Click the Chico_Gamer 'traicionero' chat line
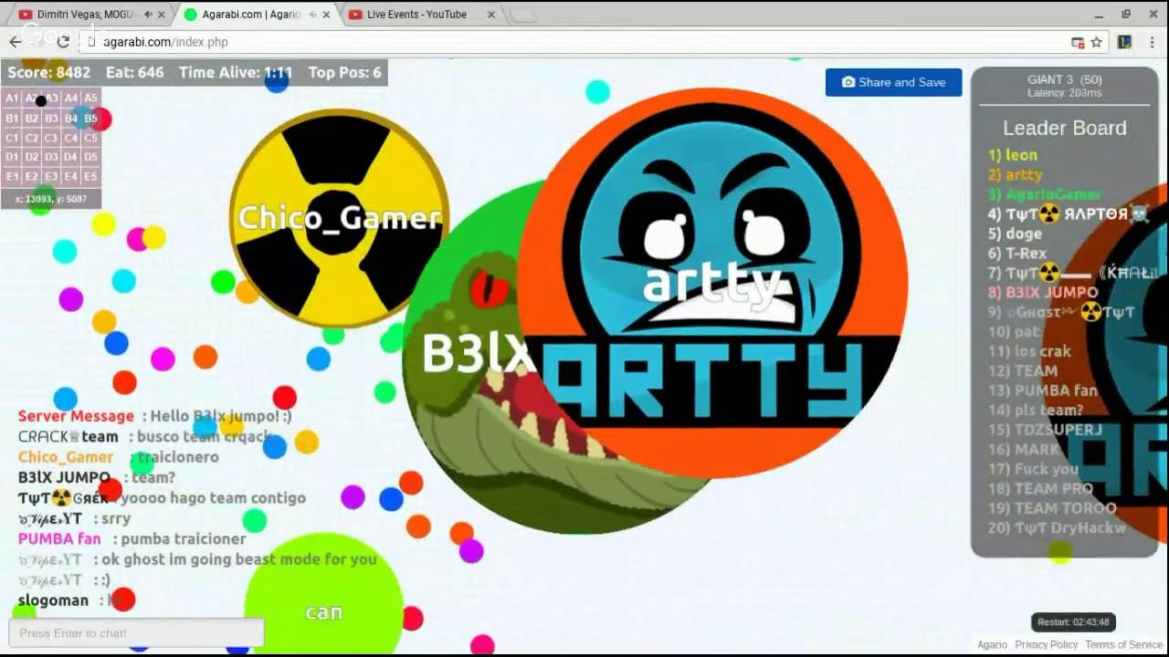The width and height of the screenshot is (1169, 657). (x=119, y=457)
